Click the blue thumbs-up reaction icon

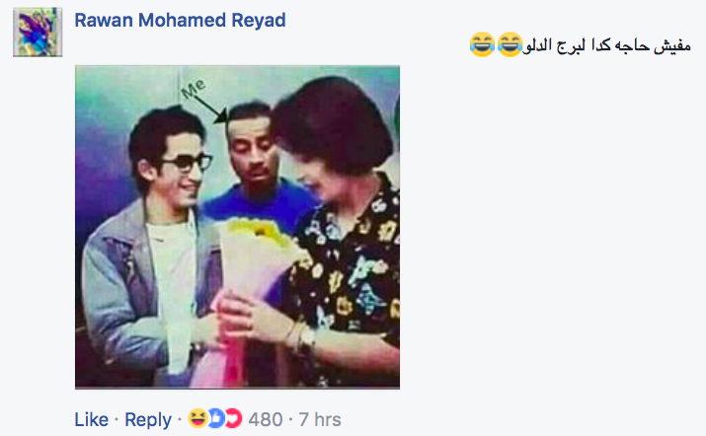215,418
